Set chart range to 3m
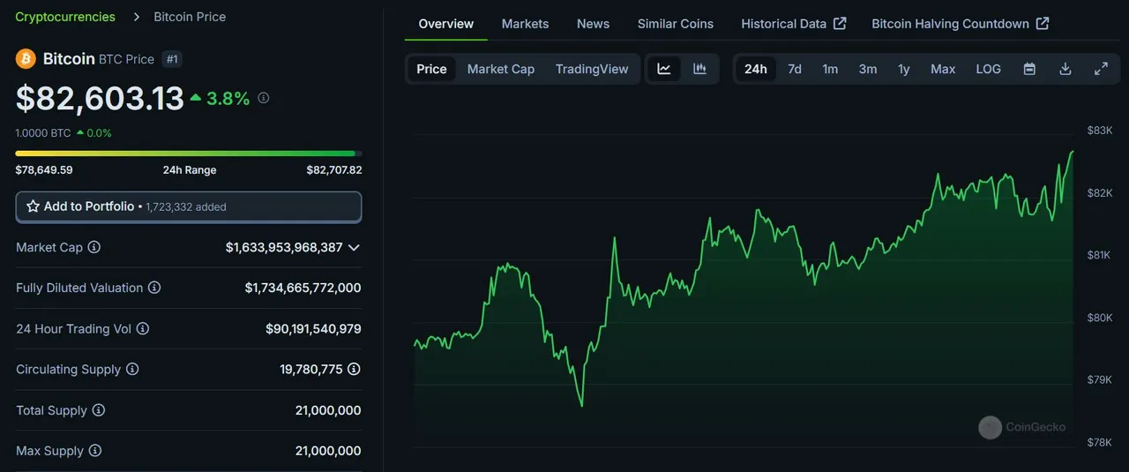The width and height of the screenshot is (1129, 472). point(868,69)
